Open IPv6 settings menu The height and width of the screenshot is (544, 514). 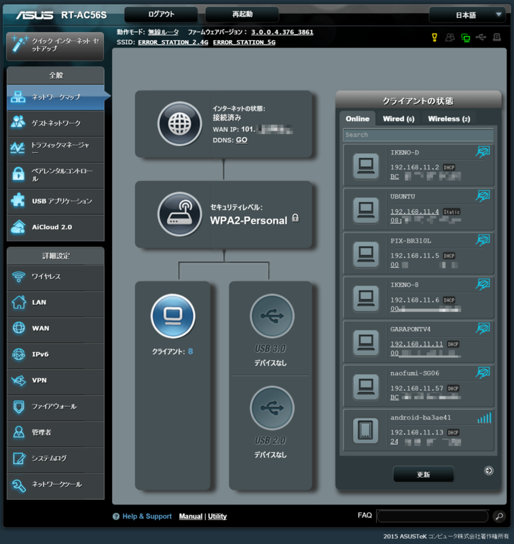[56, 354]
